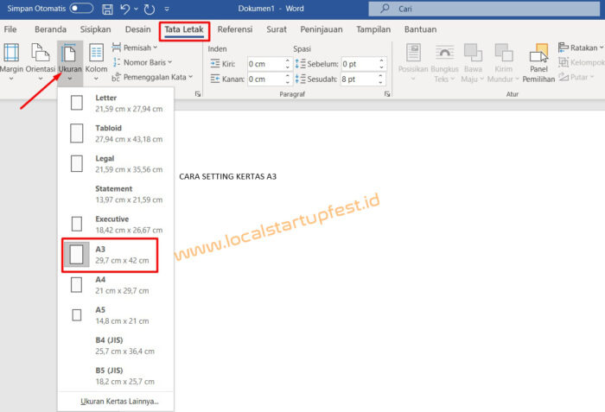Open Paragraf dialog launcher icon
This screenshot has width=605, height=412.
387,94
